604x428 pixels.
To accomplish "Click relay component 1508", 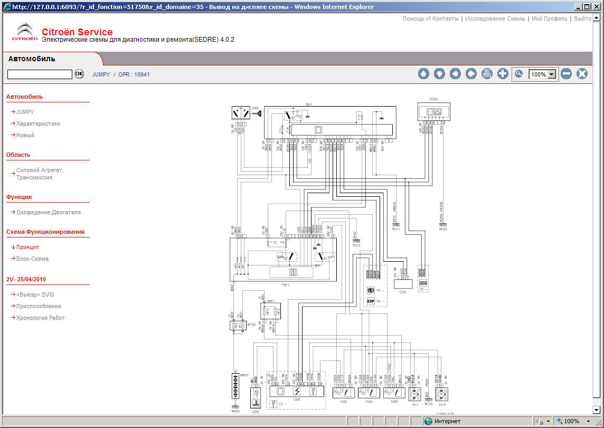I will click(369, 393).
